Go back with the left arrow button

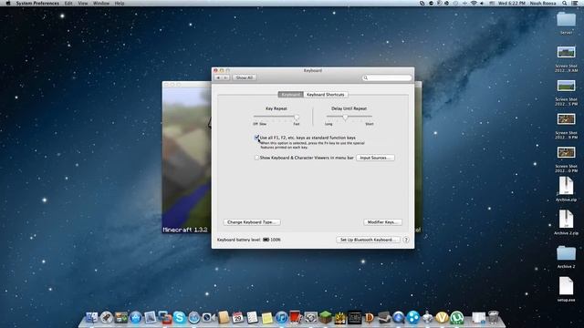[219, 77]
